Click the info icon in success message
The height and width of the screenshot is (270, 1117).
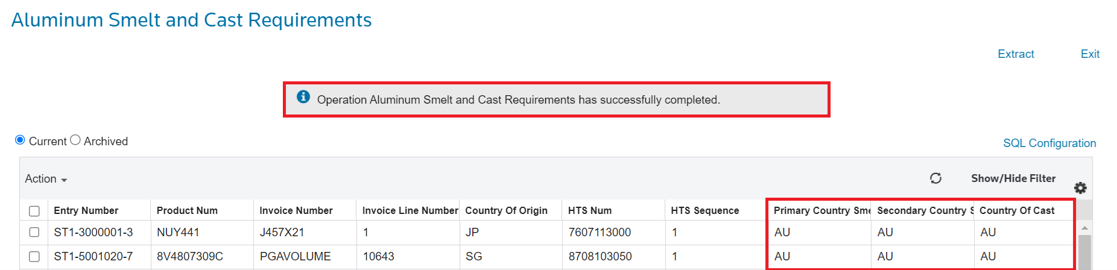point(303,97)
